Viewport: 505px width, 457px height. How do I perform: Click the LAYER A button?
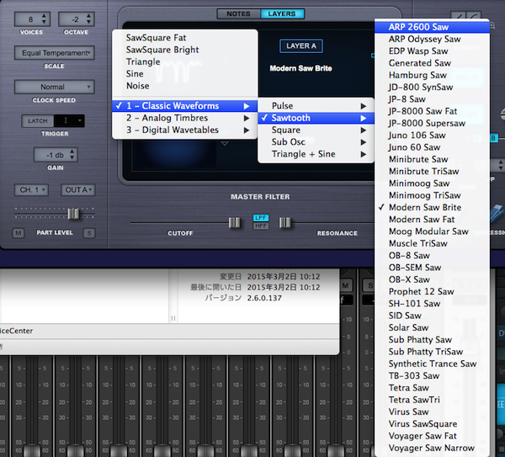click(x=301, y=46)
